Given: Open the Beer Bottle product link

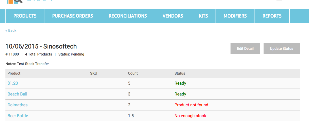Looking at the screenshot, I should [18, 116].
